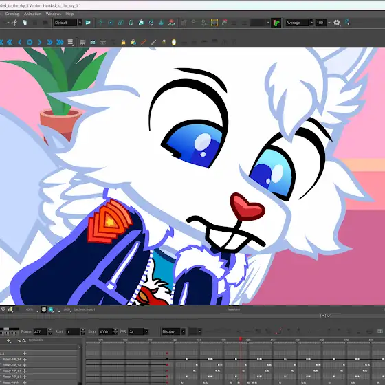385x385 pixels.
Task: Open the hamburger list menu icon
Action: pyautogui.click(x=70, y=42)
